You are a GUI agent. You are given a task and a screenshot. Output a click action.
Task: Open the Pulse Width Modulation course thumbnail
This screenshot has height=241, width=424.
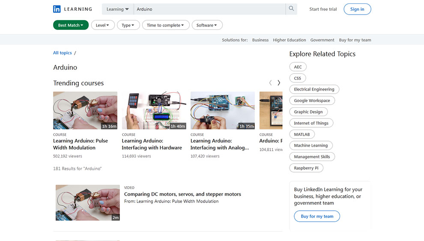tap(85, 110)
